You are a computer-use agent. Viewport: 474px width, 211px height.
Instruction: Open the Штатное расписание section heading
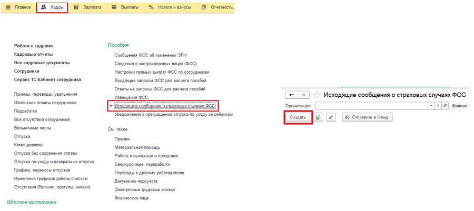pos(32,202)
